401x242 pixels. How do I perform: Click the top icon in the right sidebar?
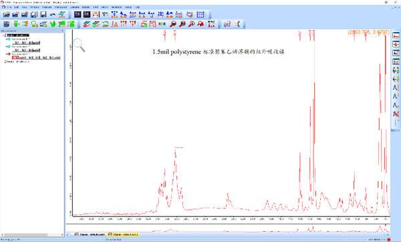396,35
